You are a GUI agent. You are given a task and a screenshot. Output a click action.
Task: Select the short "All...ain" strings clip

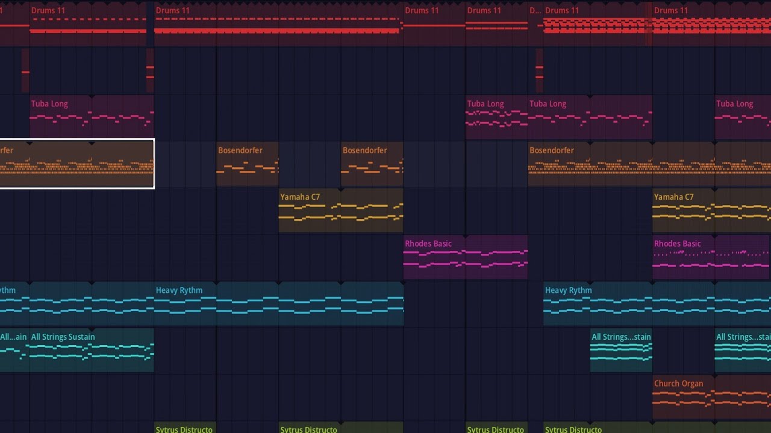pyautogui.click(x=14, y=350)
